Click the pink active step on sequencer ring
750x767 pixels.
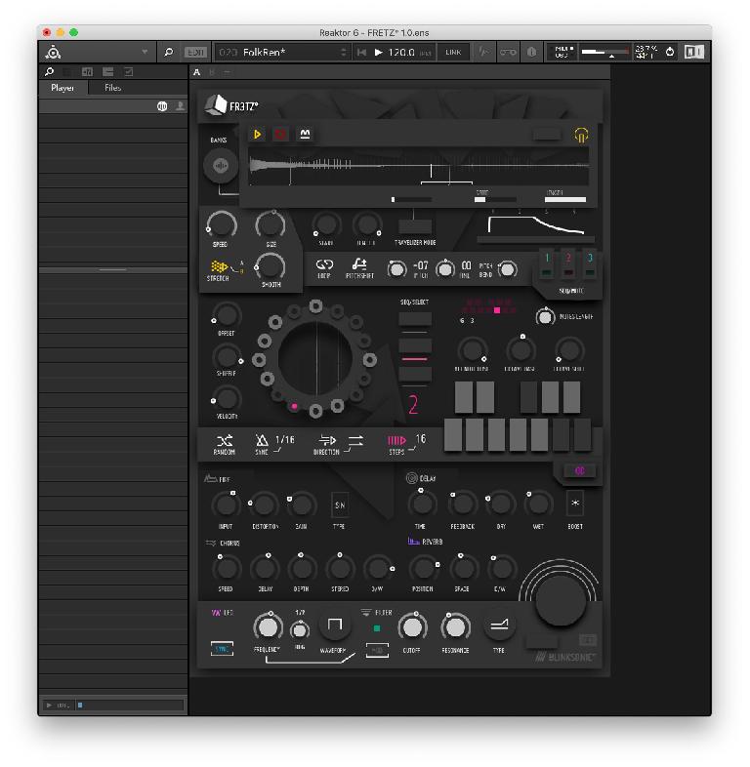tap(294, 406)
